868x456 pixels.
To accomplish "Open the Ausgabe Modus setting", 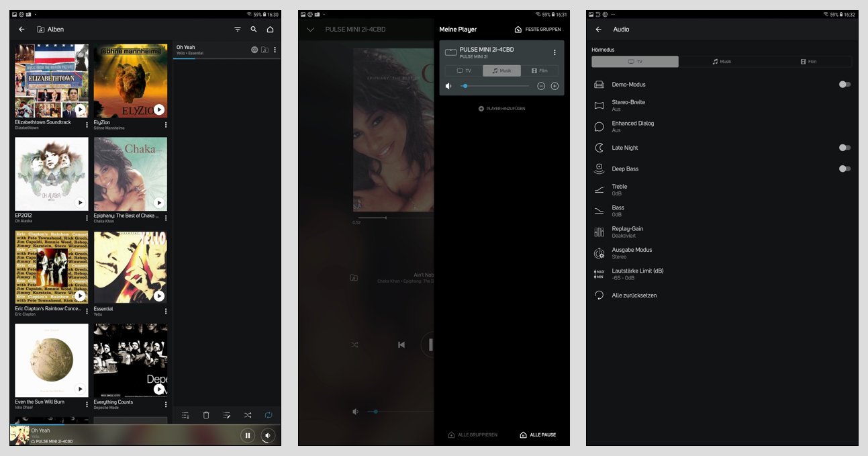I will tap(722, 253).
